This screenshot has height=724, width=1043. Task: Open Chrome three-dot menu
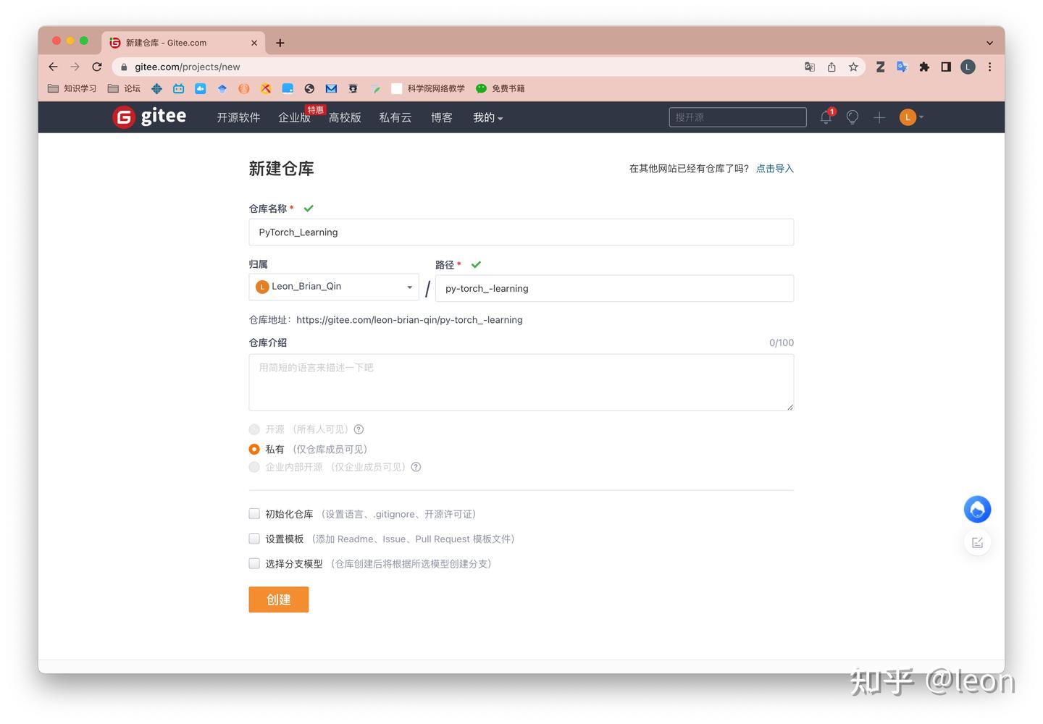pos(989,67)
